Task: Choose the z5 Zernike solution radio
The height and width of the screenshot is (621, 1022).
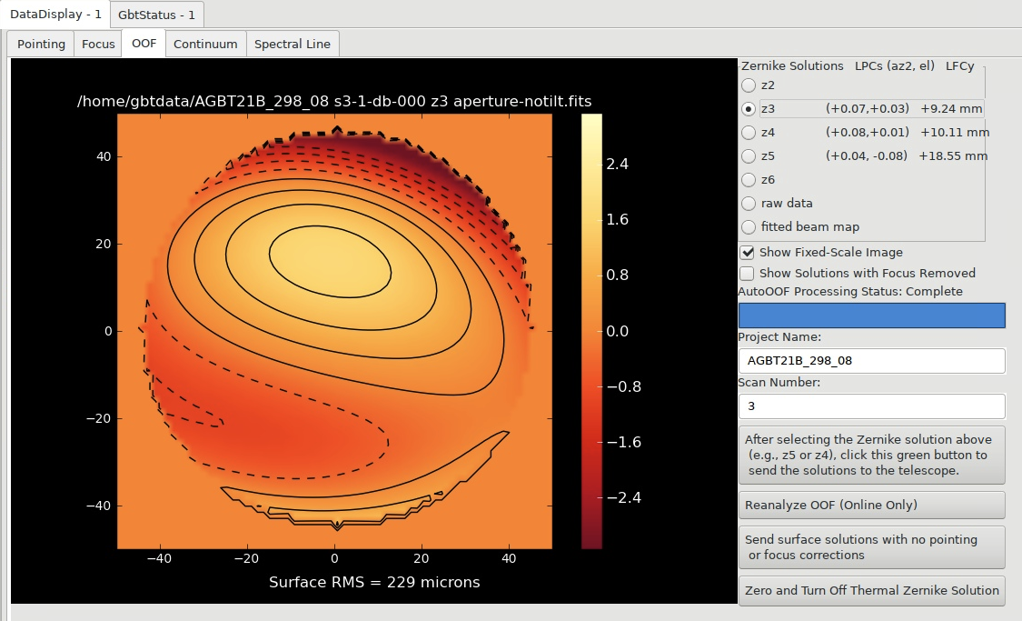Action: tap(749, 155)
